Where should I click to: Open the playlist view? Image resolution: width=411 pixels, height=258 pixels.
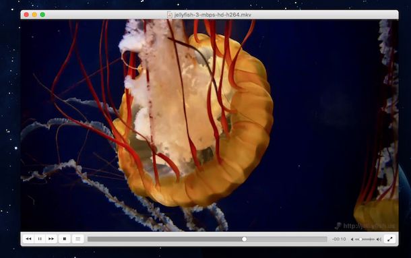(x=78, y=239)
